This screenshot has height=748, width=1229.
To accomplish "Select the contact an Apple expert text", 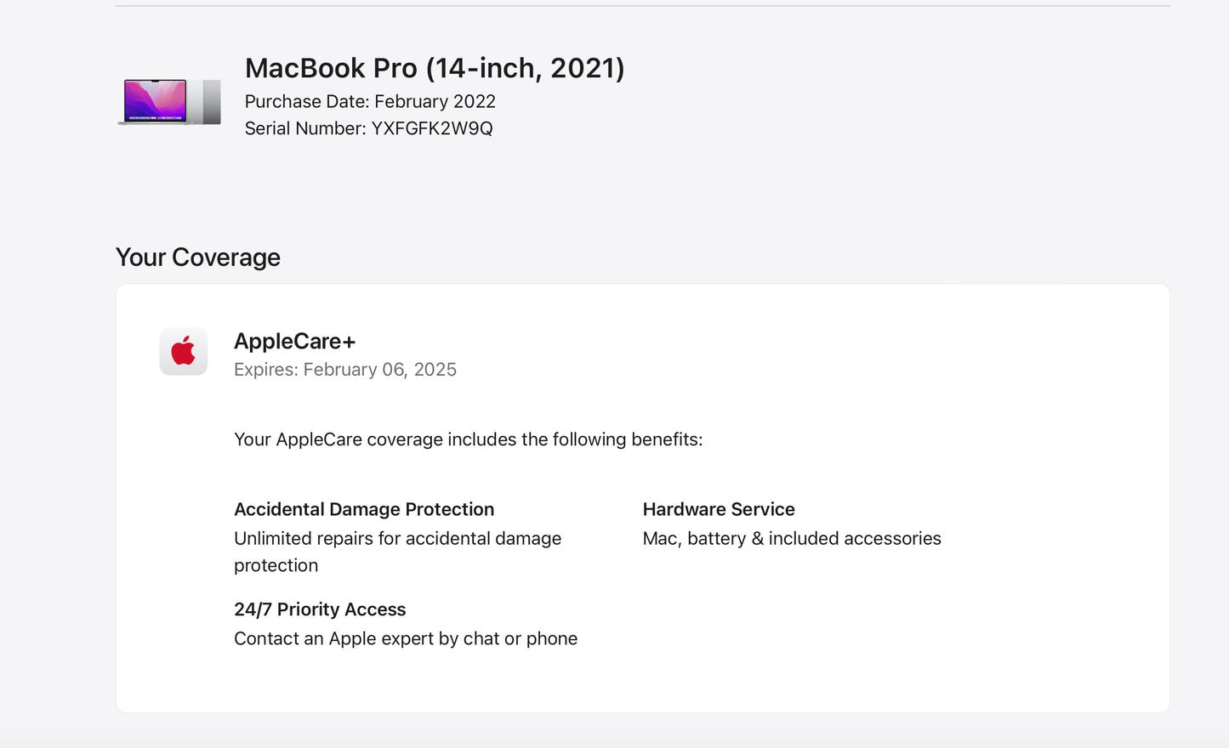I will pyautogui.click(x=406, y=638).
